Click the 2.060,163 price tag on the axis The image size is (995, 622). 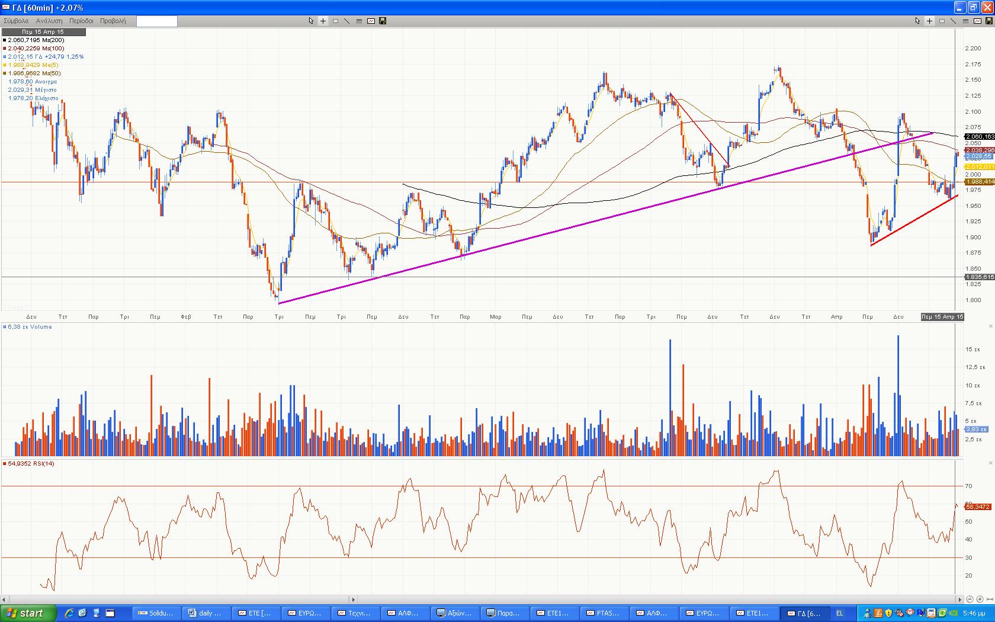pyautogui.click(x=980, y=137)
